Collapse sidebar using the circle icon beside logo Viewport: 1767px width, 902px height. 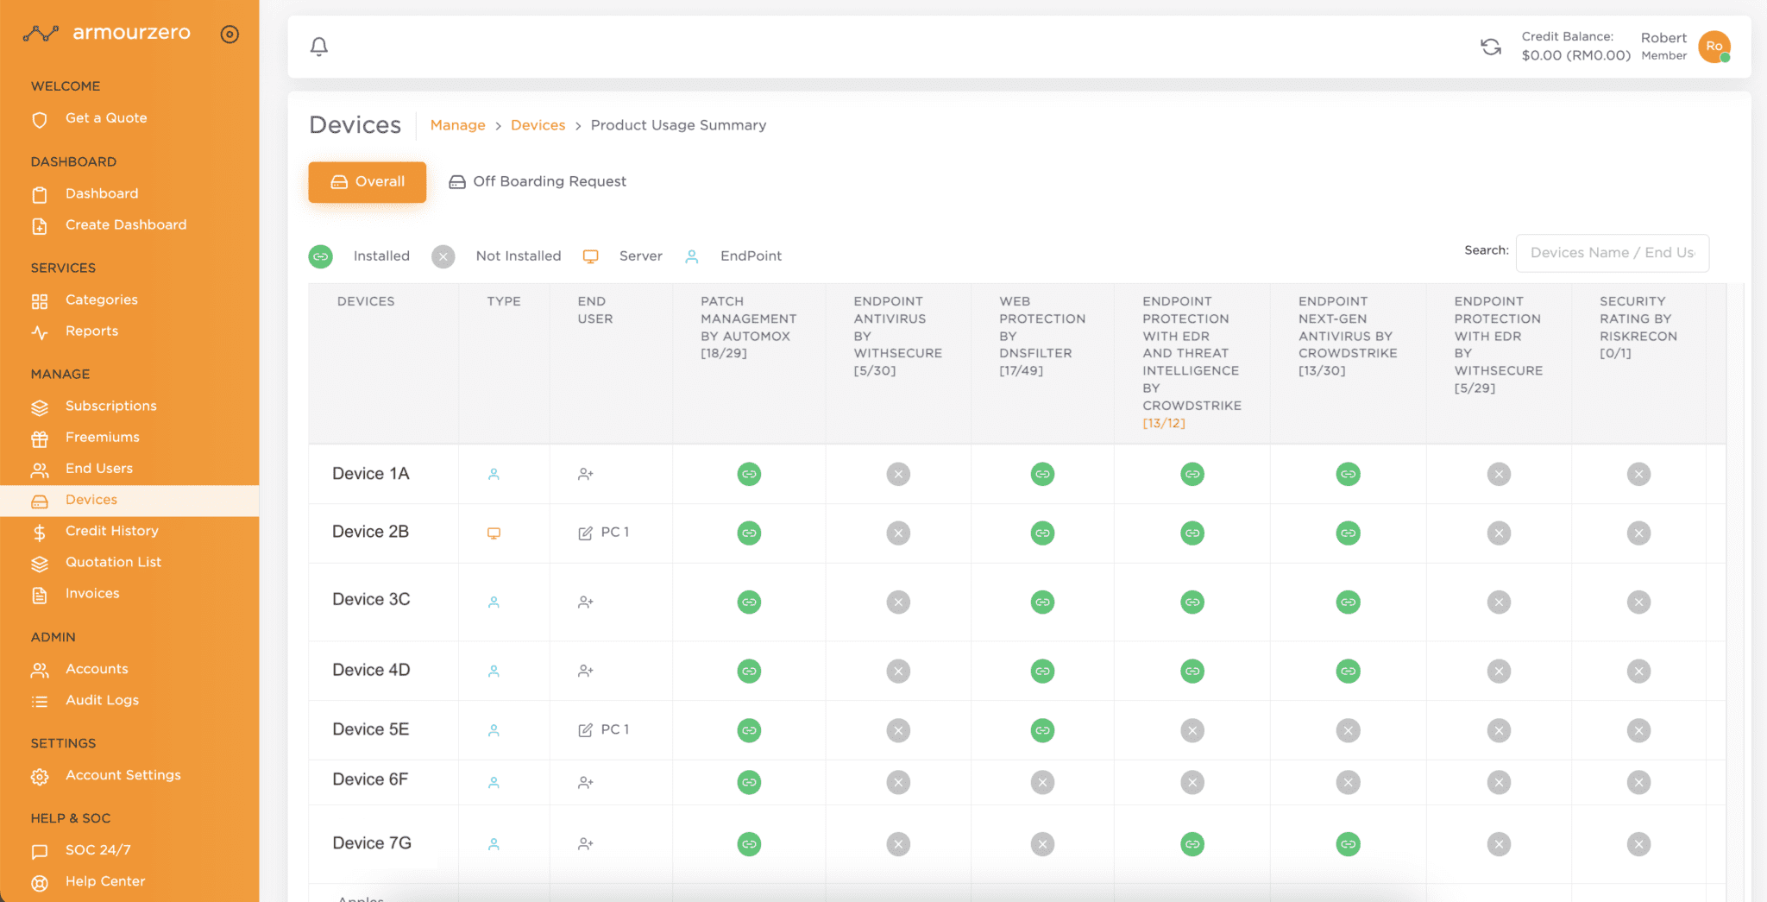(230, 35)
